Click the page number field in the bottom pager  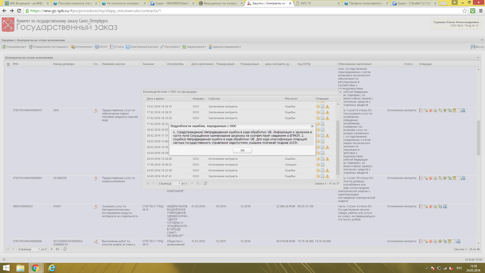(x=36, y=249)
